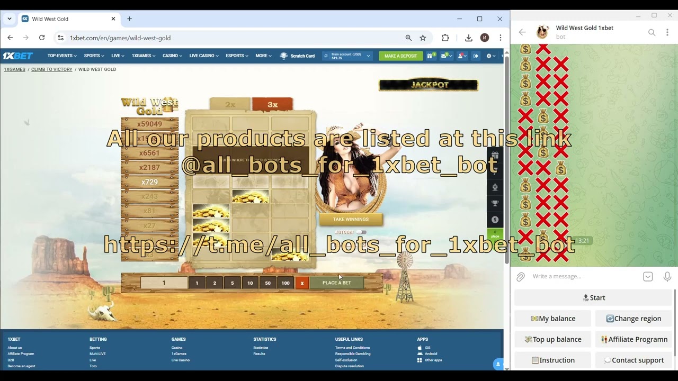Bookmark page with star icon
The image size is (678, 381).
coord(423,38)
